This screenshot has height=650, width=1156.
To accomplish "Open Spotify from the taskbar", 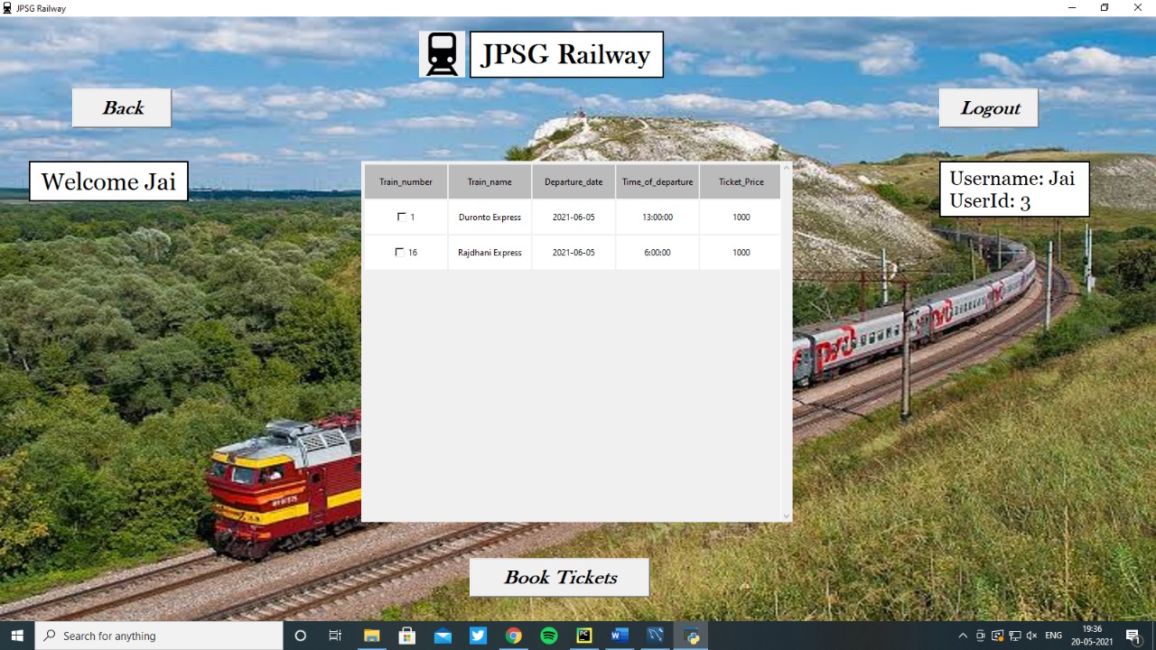I will [548, 636].
